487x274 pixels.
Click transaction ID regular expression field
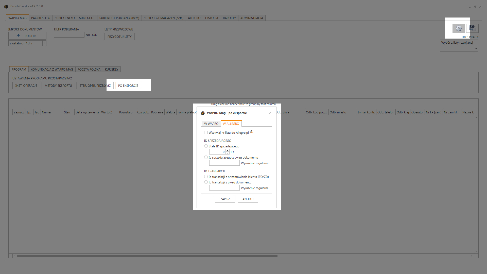click(224, 188)
